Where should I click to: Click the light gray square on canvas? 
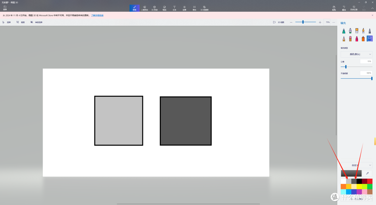click(x=119, y=121)
